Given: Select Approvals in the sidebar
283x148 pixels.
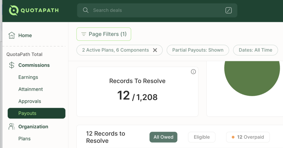Looking at the screenshot, I should click(x=30, y=101).
